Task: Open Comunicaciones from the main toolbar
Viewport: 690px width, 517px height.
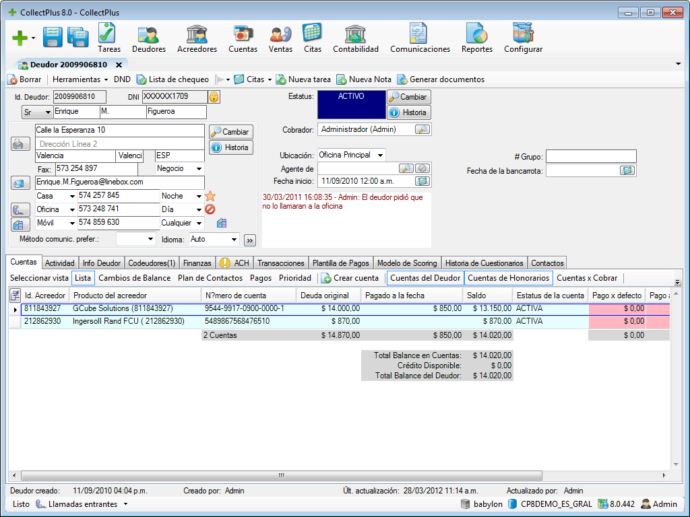Action: point(420,37)
